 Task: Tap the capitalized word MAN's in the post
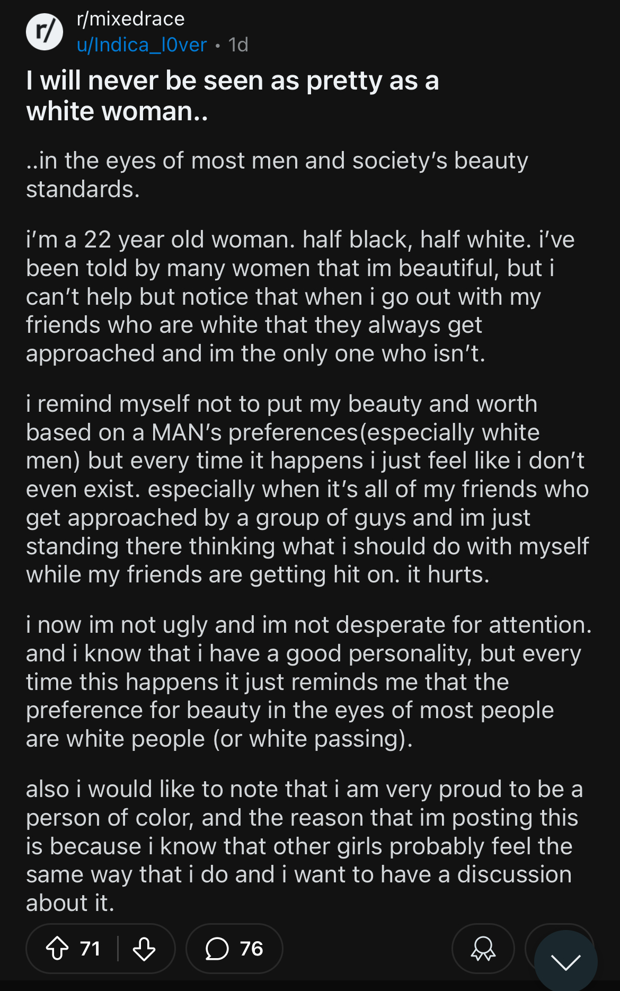coord(187,432)
